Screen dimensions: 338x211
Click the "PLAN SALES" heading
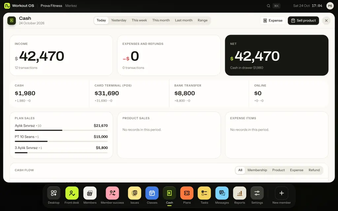point(24,118)
